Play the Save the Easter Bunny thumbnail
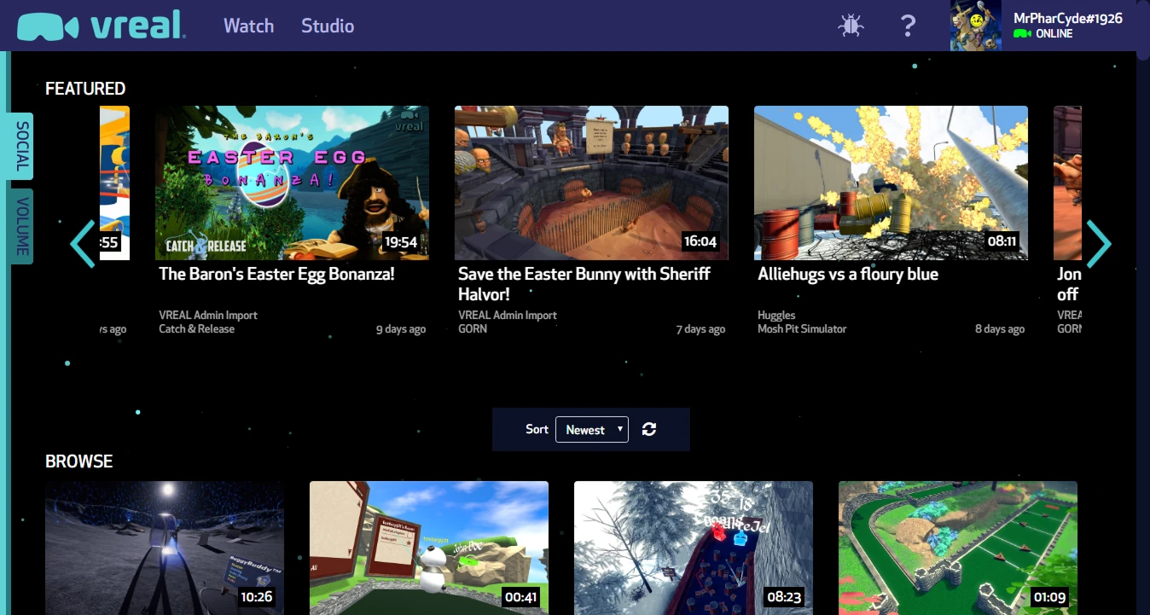The width and height of the screenshot is (1150, 615). click(591, 183)
